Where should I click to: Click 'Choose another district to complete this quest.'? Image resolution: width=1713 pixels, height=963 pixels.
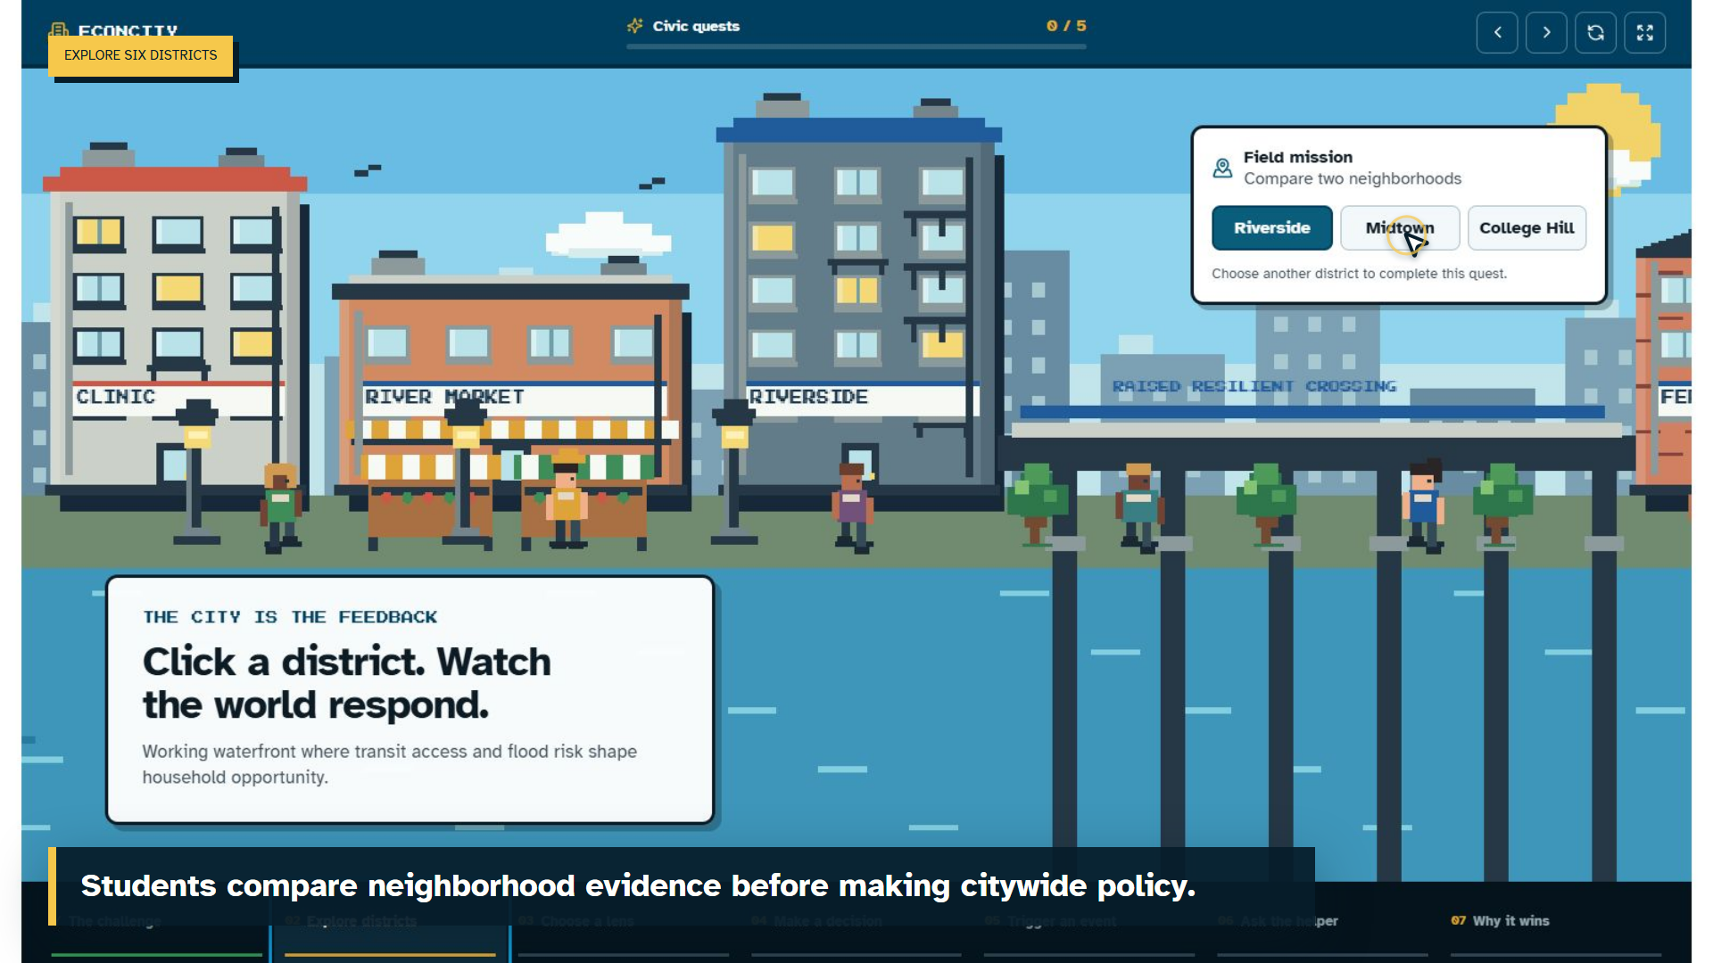click(1359, 274)
